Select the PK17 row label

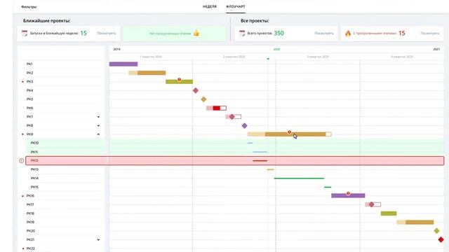[x=30, y=204]
